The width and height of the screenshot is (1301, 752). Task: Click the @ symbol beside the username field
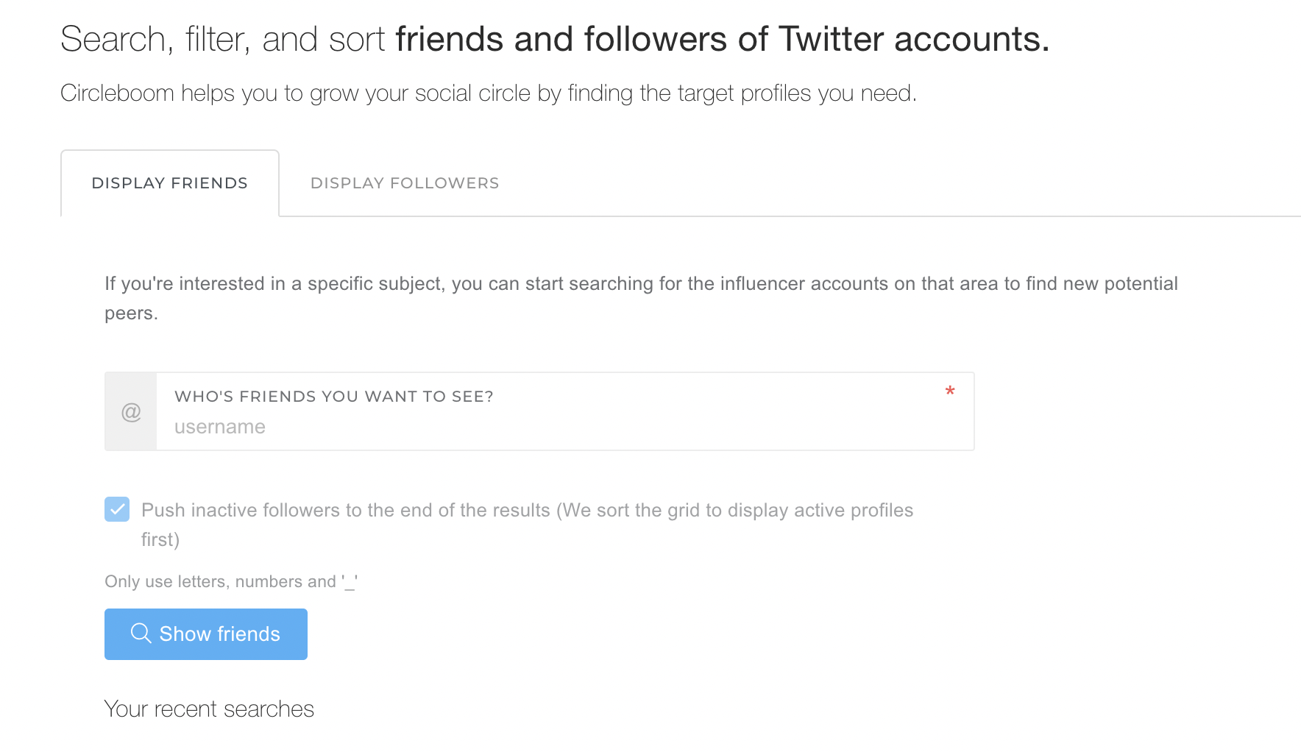click(131, 412)
